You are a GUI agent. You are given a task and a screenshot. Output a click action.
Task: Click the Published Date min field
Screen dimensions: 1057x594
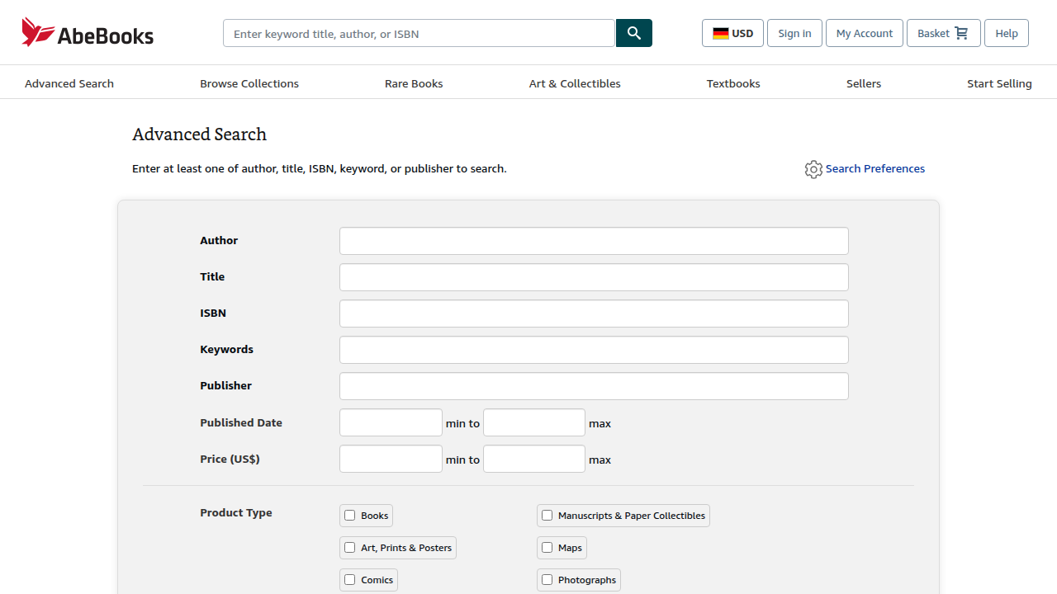(391, 422)
